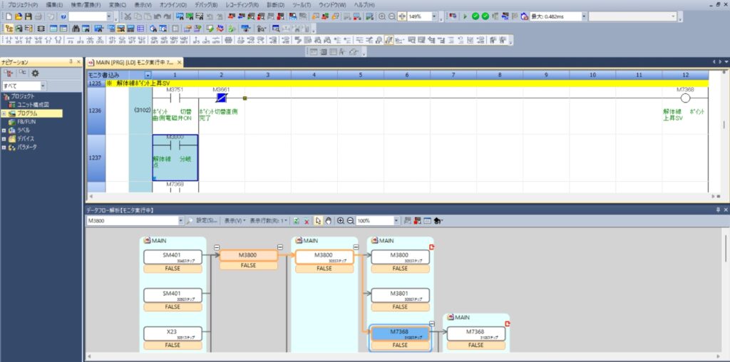The image size is (730, 362).
Task: Open the M3800 device dropdown in data flow panel
Action: pyautogui.click(x=181, y=221)
